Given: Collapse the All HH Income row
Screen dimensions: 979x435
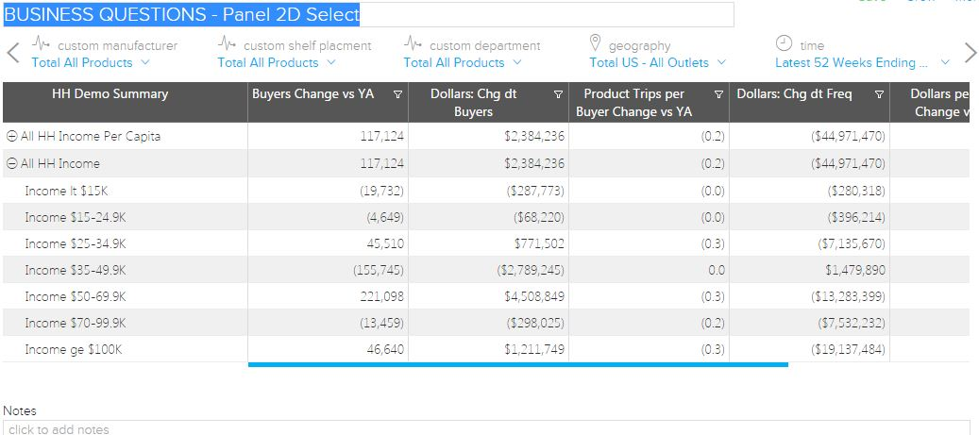Looking at the screenshot, I should tap(11, 163).
